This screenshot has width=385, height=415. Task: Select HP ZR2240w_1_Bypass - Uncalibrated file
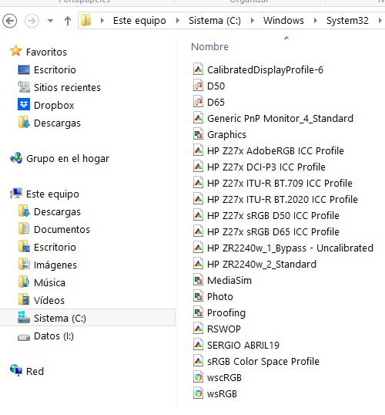[x=290, y=248]
